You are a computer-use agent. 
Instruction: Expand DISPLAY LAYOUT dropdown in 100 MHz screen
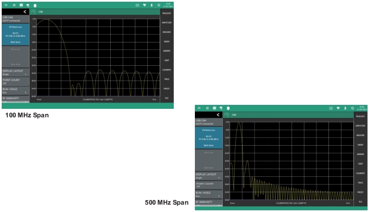click(x=15, y=73)
